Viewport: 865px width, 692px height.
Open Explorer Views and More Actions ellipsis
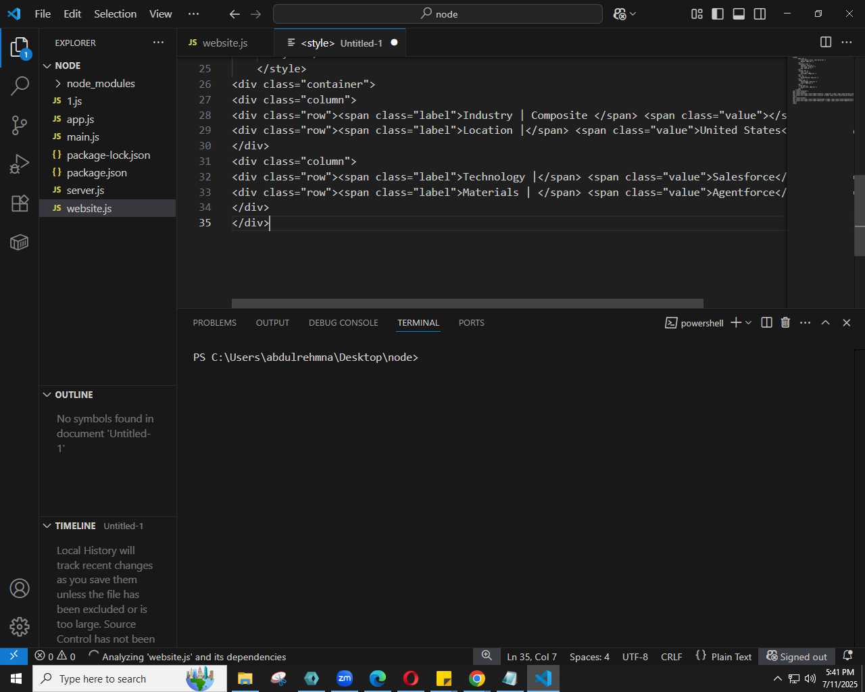pyautogui.click(x=158, y=43)
